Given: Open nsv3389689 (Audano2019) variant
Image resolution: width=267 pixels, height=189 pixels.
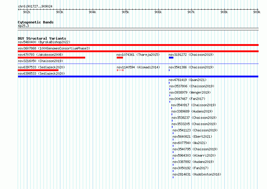Looking at the screenshot, I should (192, 111).
